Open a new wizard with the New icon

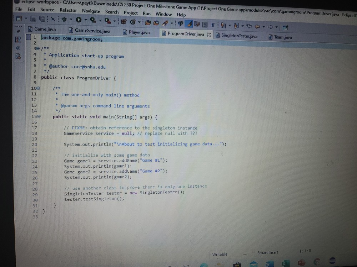coord(19,19)
